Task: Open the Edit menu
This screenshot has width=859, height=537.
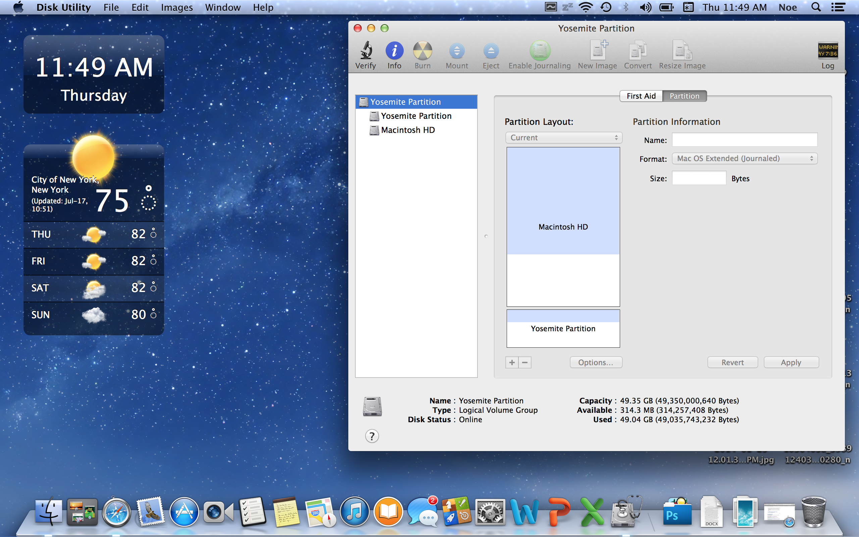Action: [140, 7]
